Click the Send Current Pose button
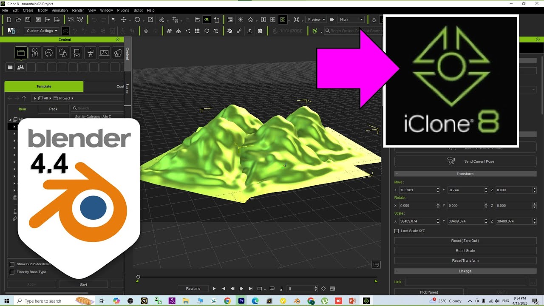Image resolution: width=544 pixels, height=306 pixels. tap(465, 161)
